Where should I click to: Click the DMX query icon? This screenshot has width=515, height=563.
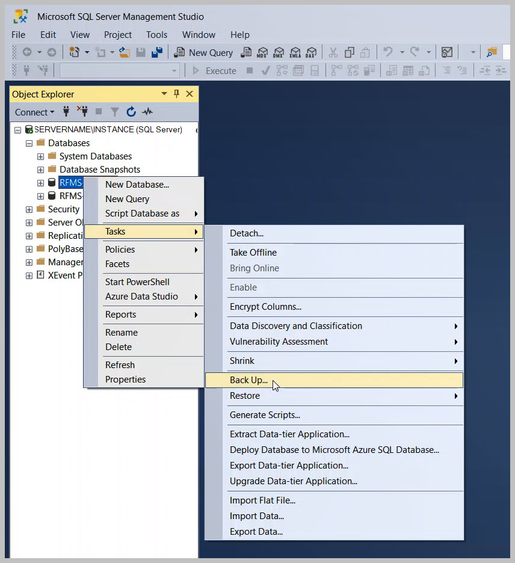coord(279,53)
